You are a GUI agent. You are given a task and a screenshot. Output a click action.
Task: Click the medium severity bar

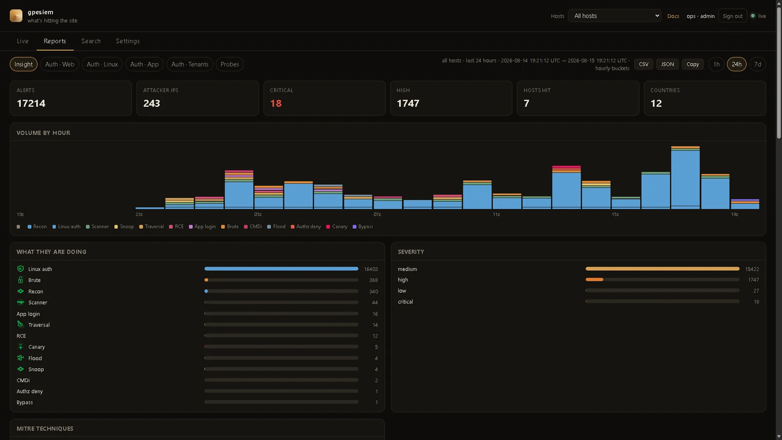(x=662, y=269)
